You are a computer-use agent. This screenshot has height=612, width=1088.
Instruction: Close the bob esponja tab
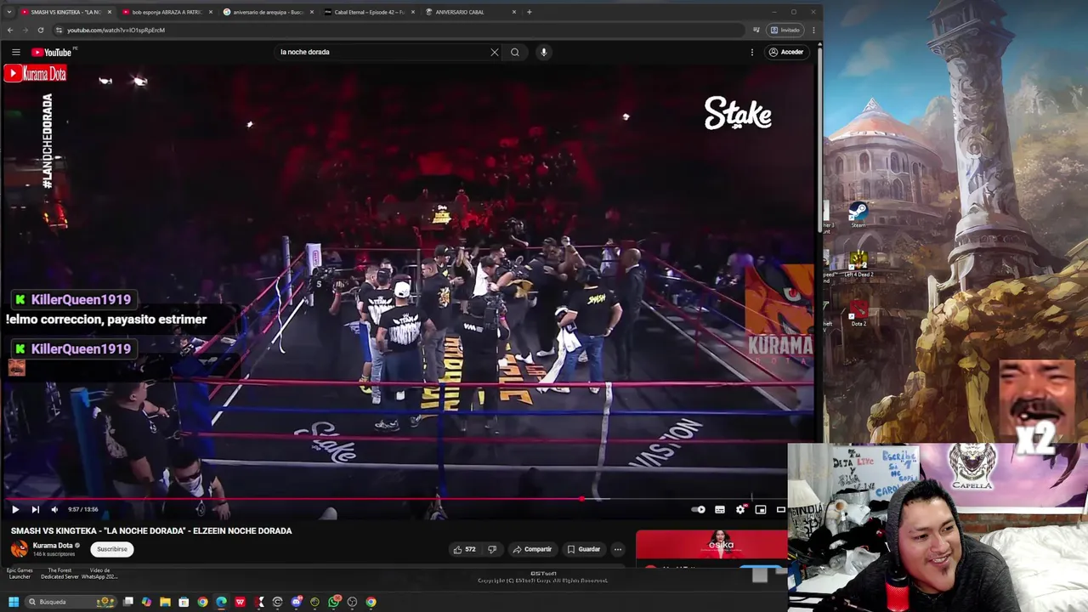point(210,12)
